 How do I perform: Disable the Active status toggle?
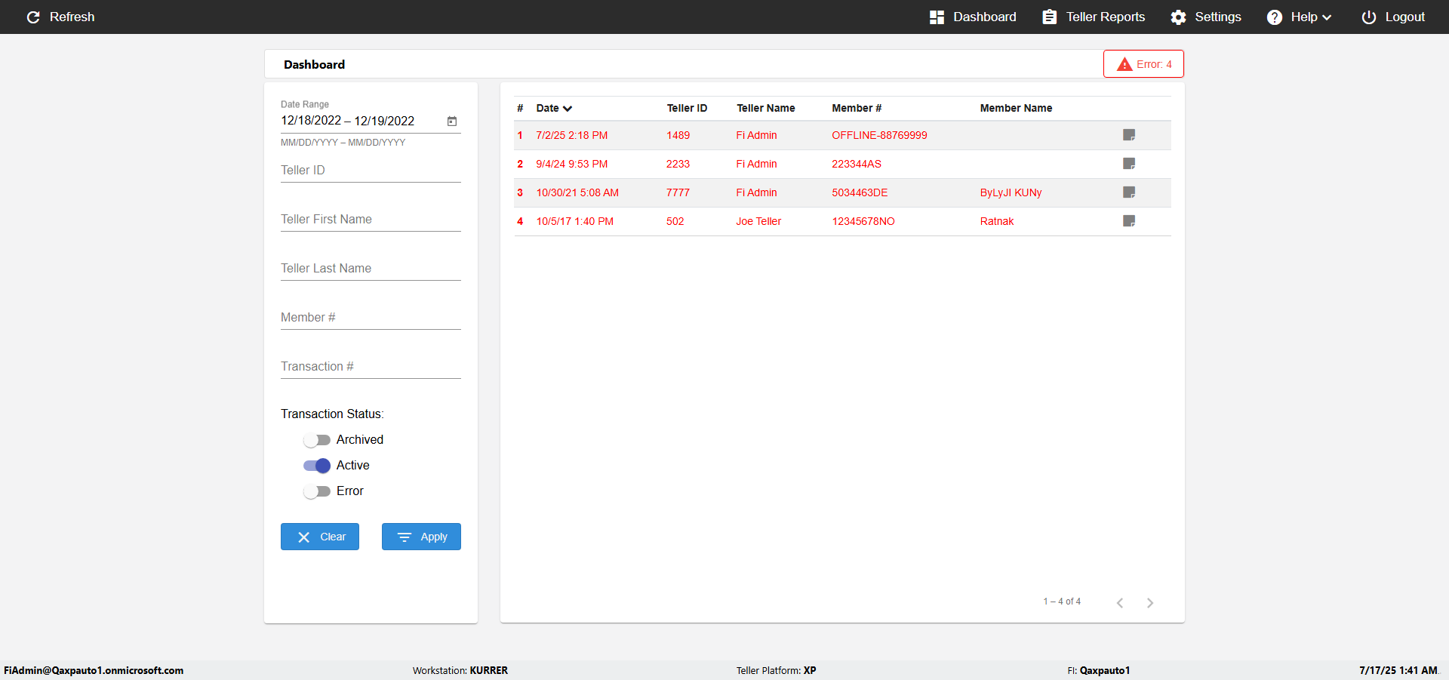click(317, 466)
